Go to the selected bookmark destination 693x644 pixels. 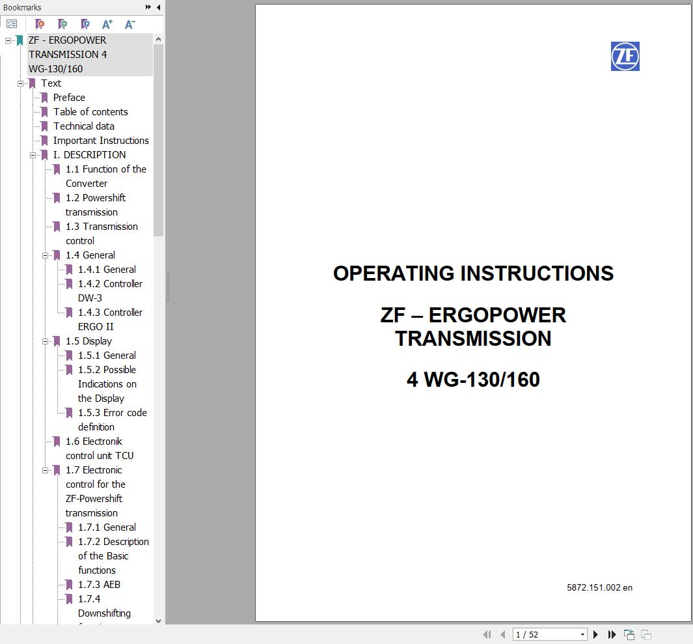click(85, 23)
